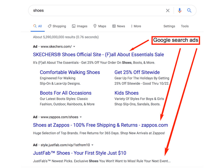Open the Maps tab

pyautogui.click(x=100, y=26)
